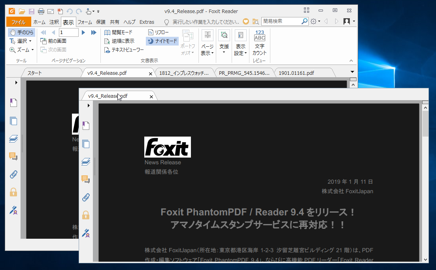
Task: Open a file with the folder icon
Action: [22, 11]
